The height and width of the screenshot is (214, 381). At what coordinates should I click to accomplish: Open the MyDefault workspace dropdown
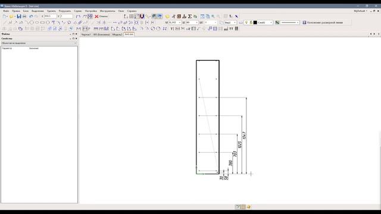[361, 11]
